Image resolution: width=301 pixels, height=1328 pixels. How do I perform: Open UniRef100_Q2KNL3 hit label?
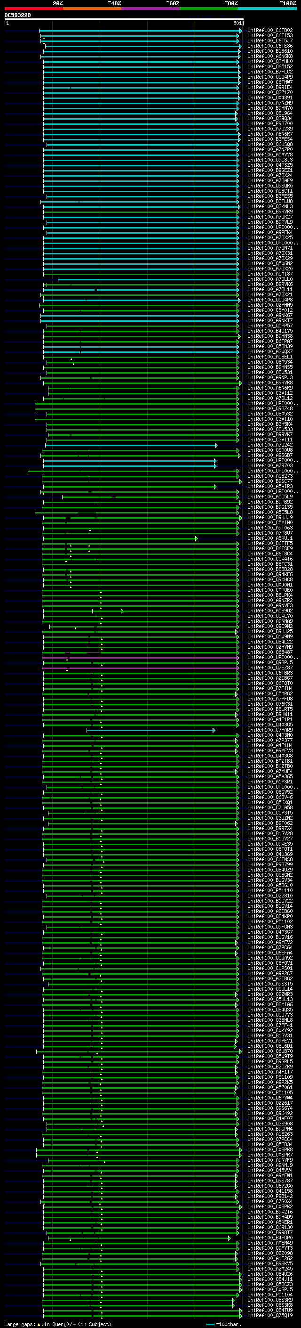(x=270, y=206)
